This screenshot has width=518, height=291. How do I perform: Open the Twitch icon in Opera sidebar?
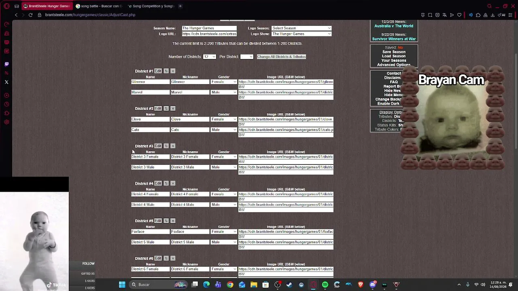click(x=6, y=64)
